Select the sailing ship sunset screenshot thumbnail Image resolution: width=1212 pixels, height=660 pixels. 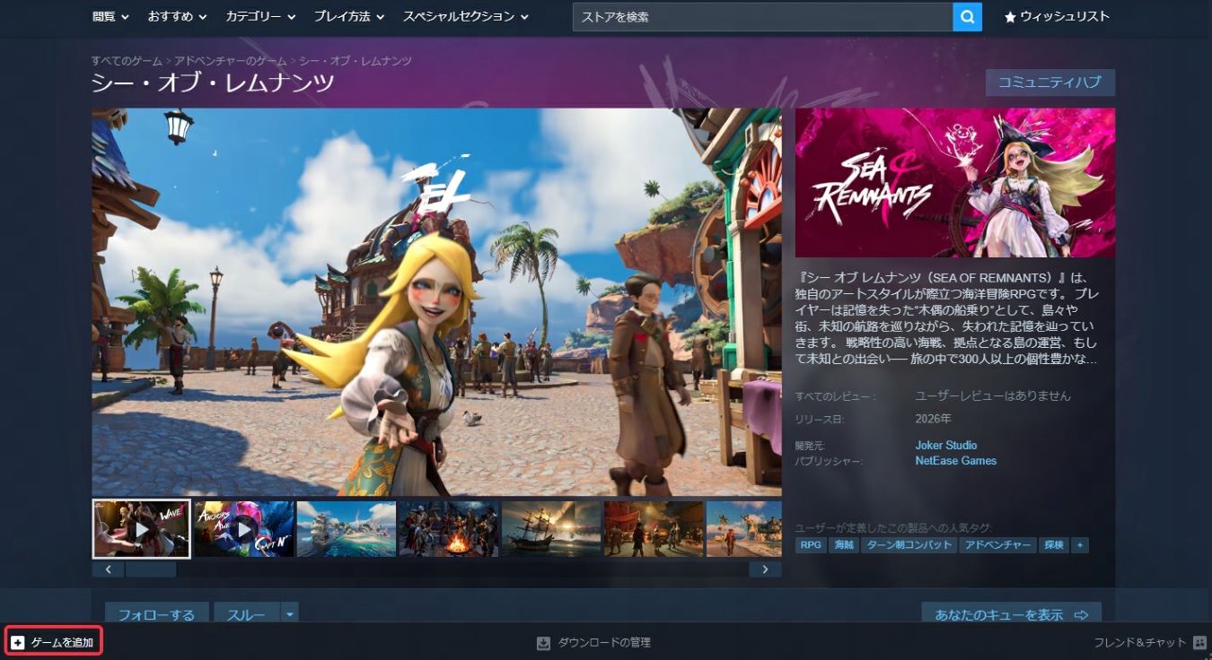point(551,529)
